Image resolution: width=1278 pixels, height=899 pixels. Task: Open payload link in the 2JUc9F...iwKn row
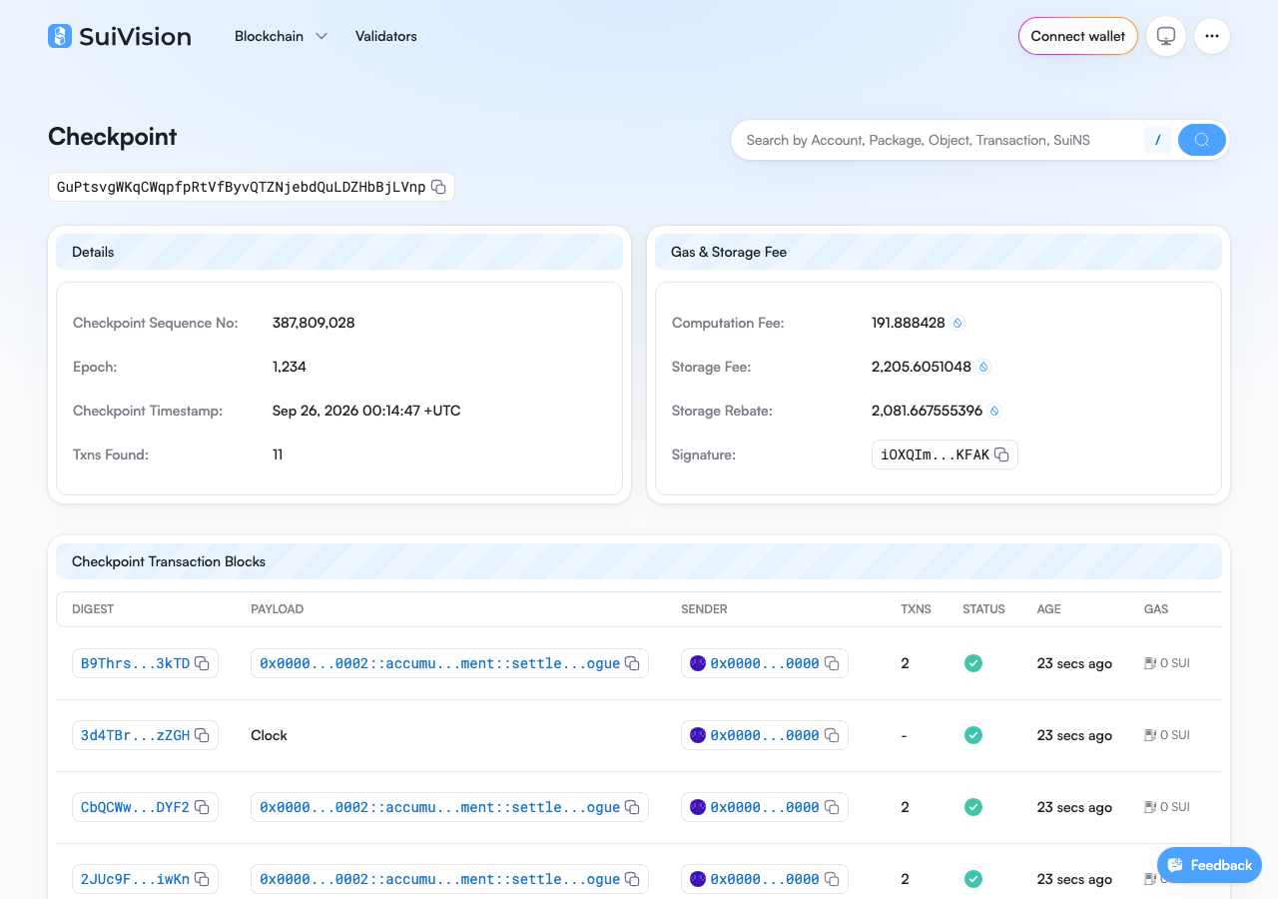(x=439, y=879)
